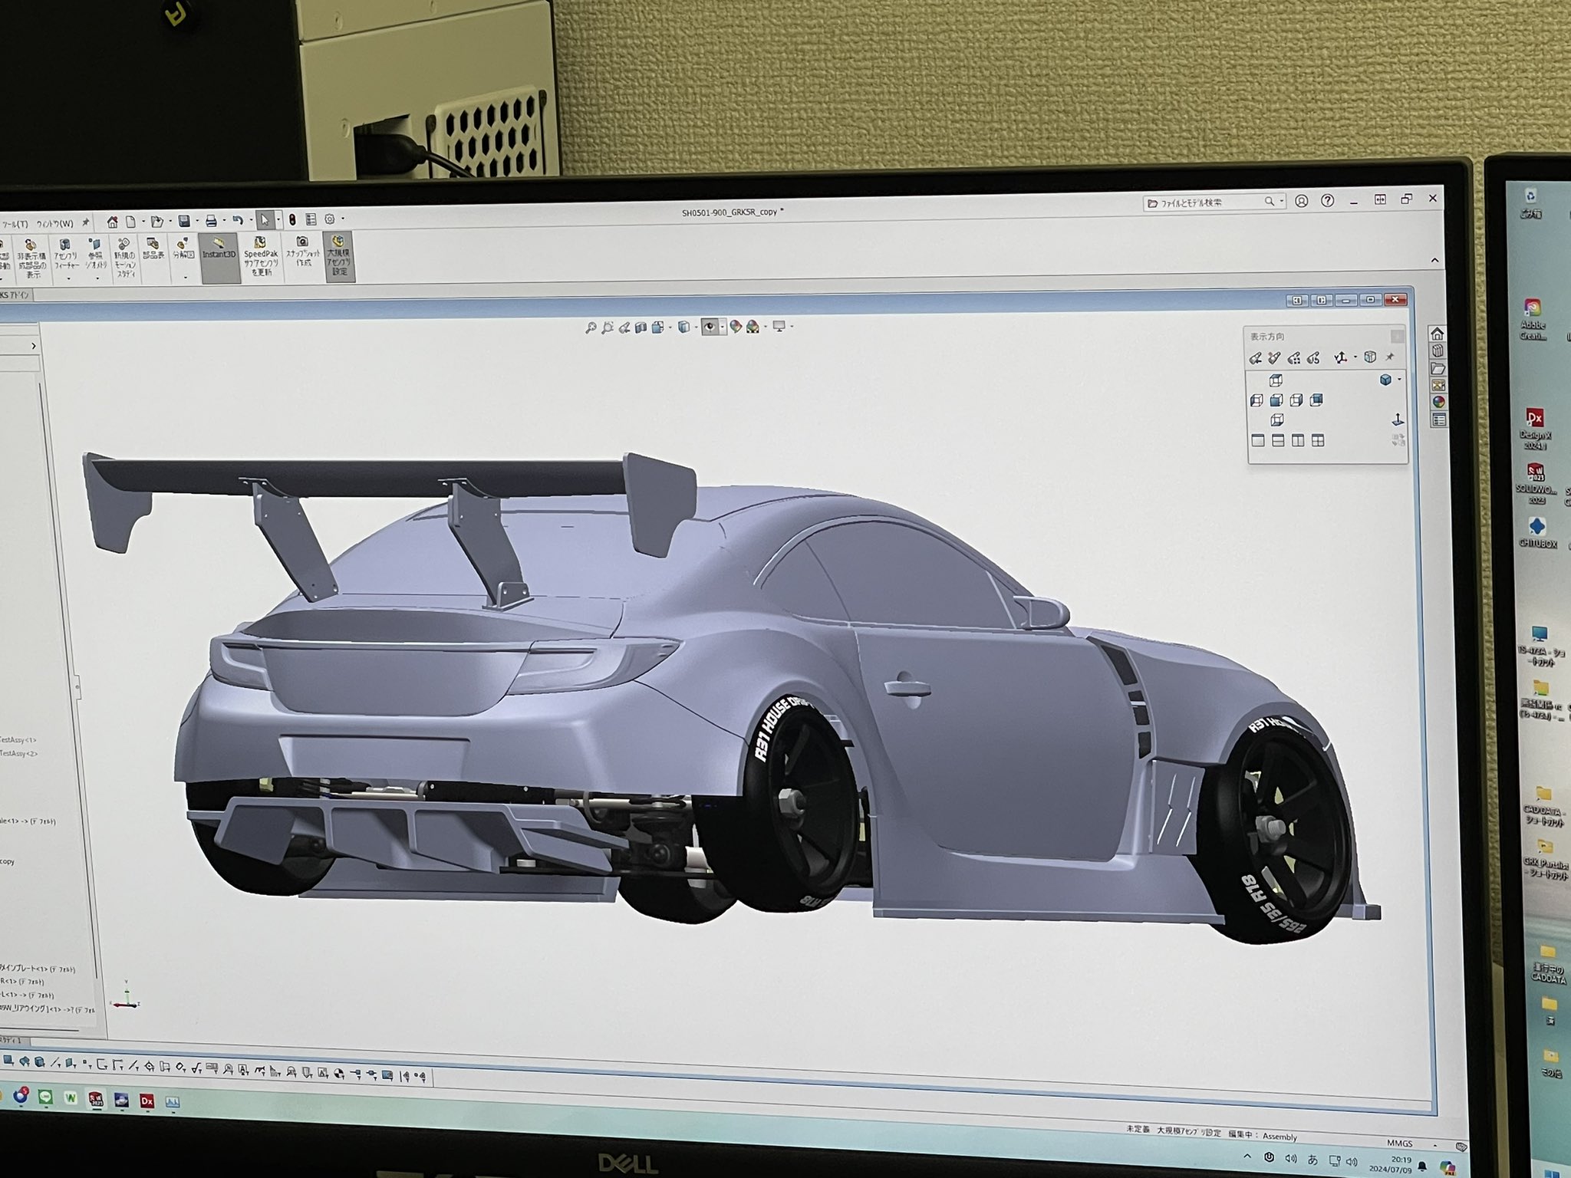The width and height of the screenshot is (1571, 1178).
Task: Undo the last action with the Undo arrow
Action: coord(238,221)
